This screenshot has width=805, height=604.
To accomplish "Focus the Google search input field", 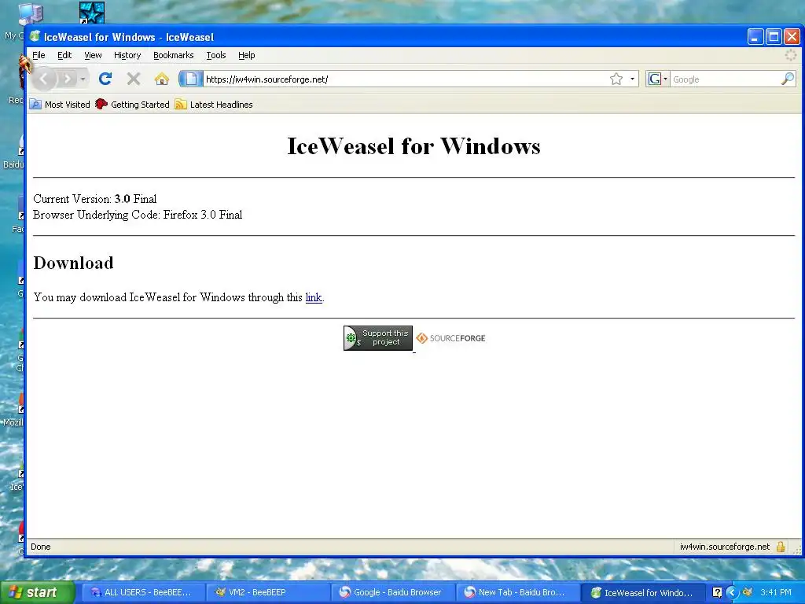I will pyautogui.click(x=725, y=79).
